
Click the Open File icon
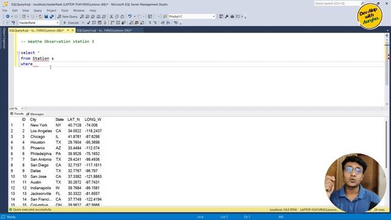[40, 16]
